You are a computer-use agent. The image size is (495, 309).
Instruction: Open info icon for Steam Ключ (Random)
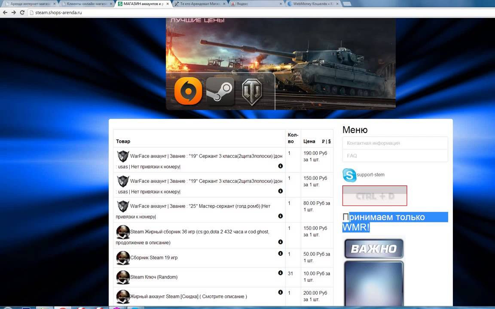(280, 273)
